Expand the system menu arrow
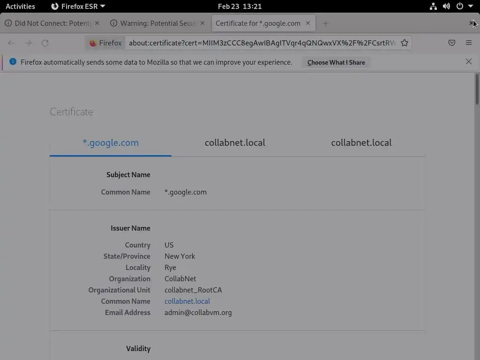Image resolution: width=480 pixels, height=360 pixels. pyautogui.click(x=471, y=6)
